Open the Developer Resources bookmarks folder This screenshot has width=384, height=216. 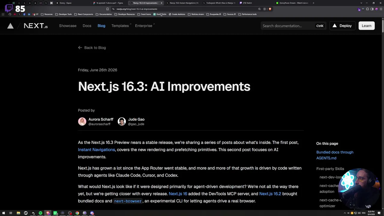[124, 14]
